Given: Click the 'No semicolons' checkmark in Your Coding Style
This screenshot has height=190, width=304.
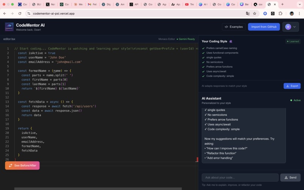Looking at the screenshot, I should [203, 62].
